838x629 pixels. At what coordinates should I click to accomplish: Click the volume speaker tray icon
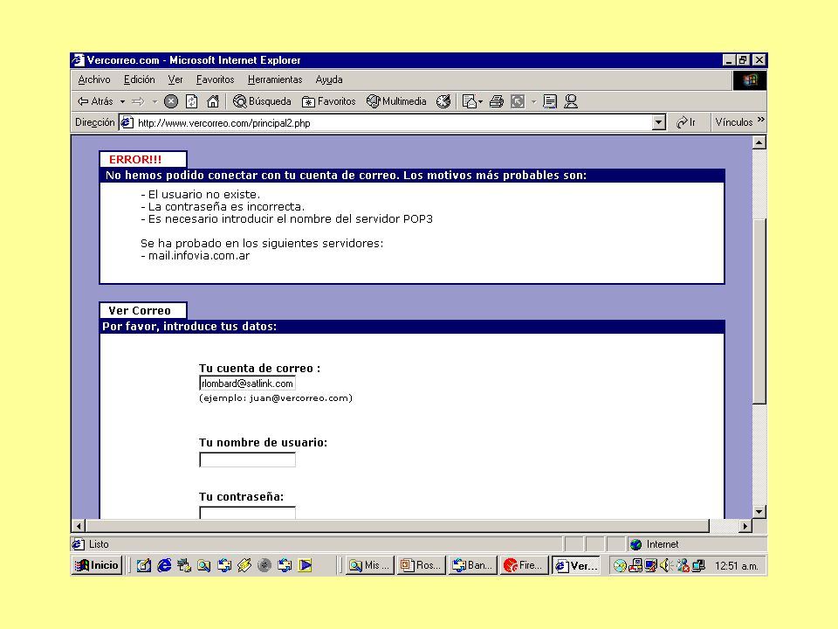[x=665, y=566]
